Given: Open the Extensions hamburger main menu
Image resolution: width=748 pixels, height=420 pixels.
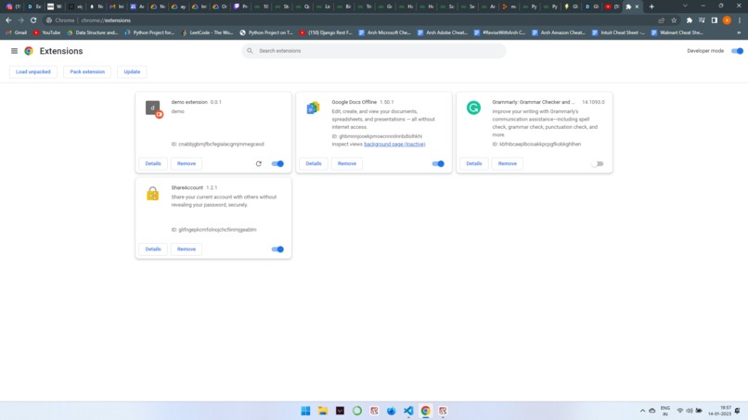Looking at the screenshot, I should pyautogui.click(x=14, y=51).
